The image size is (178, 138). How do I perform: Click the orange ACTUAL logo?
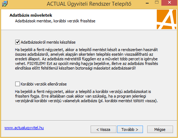pos(166,19)
